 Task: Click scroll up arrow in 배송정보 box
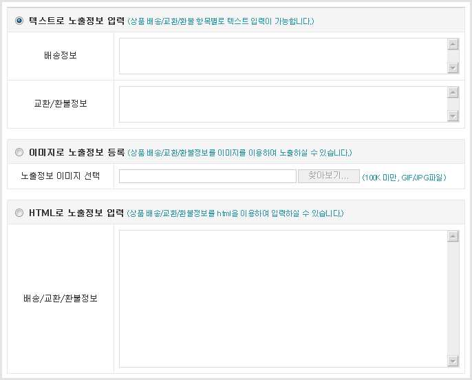click(453, 45)
